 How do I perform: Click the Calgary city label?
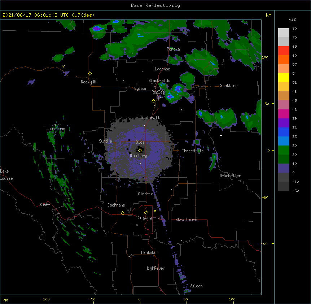click(144, 218)
